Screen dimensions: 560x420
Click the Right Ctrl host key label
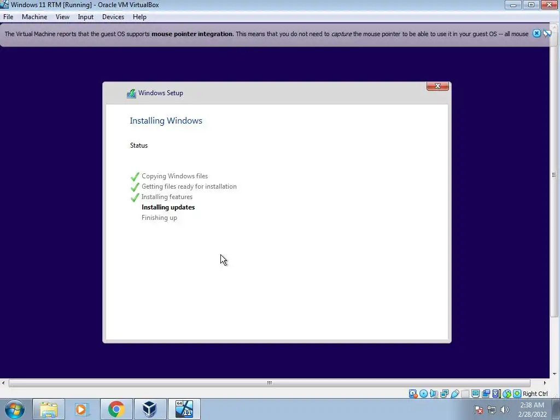click(535, 394)
